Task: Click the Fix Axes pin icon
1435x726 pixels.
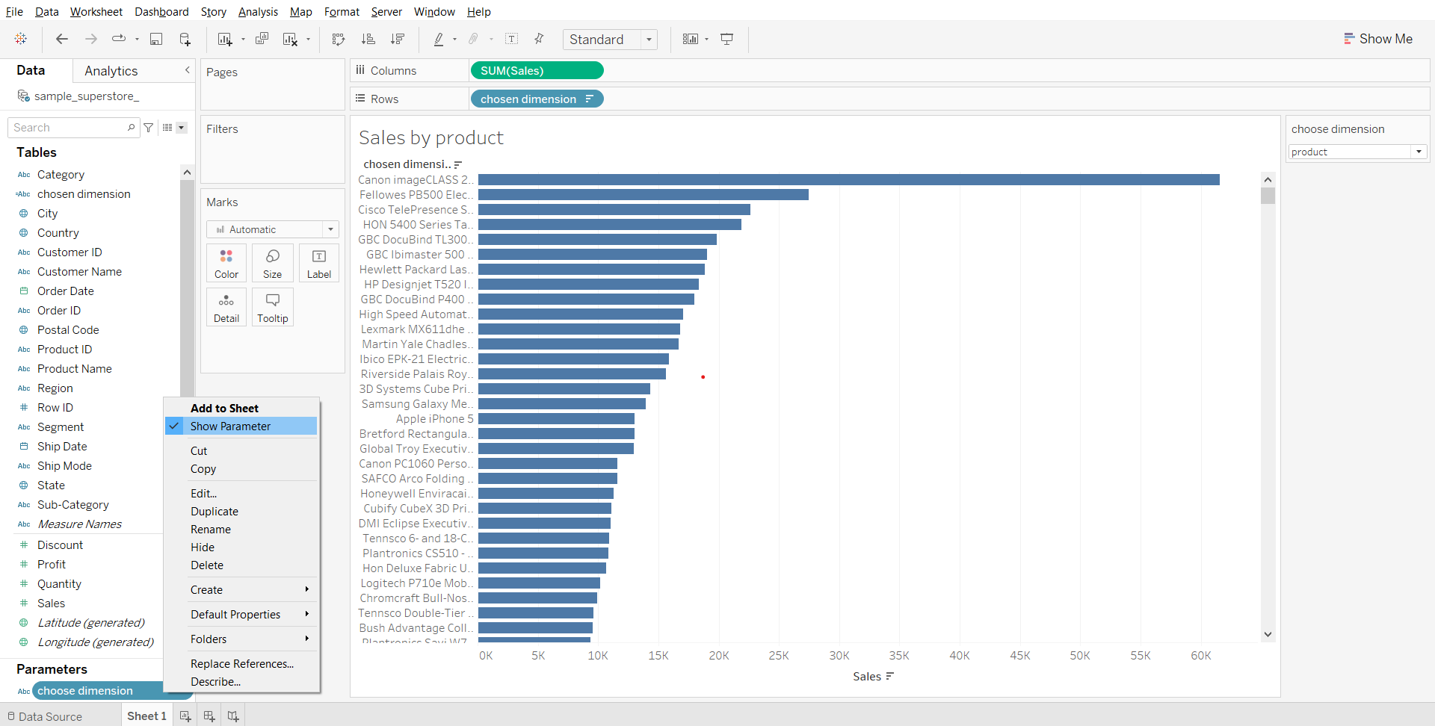Action: point(539,40)
